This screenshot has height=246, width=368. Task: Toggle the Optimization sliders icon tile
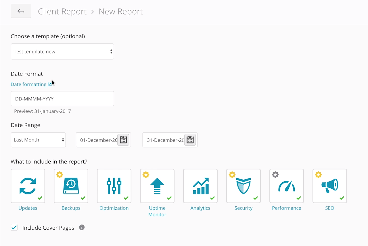114,186
